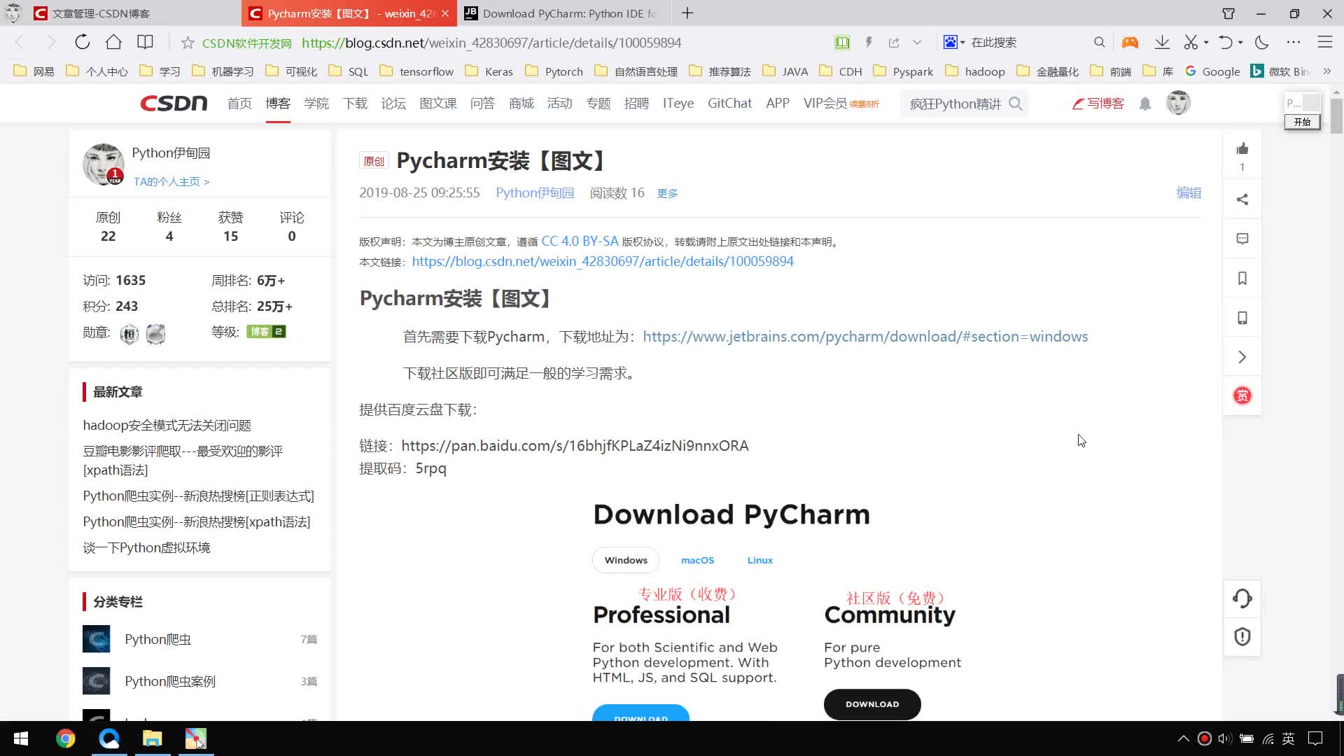1344x756 pixels.
Task: Click 写博客 write blog button
Action: pyautogui.click(x=1098, y=104)
